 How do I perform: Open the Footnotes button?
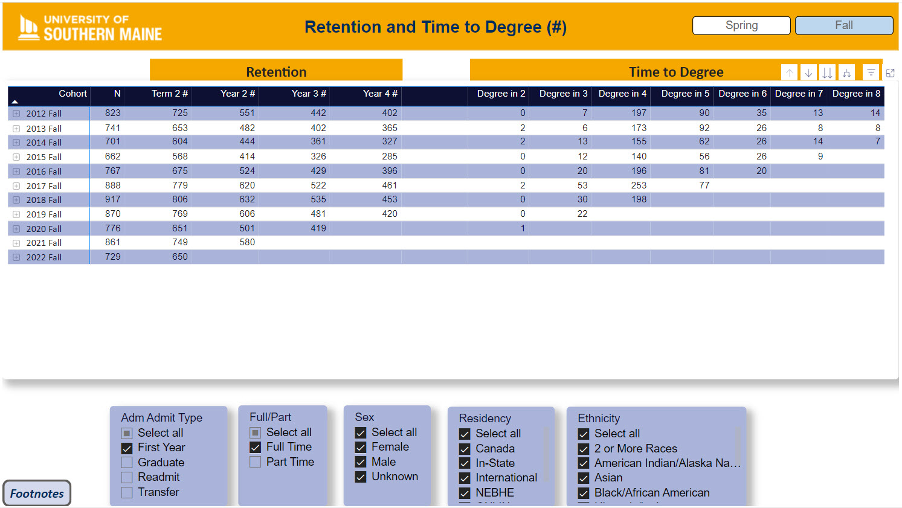pyautogui.click(x=37, y=493)
